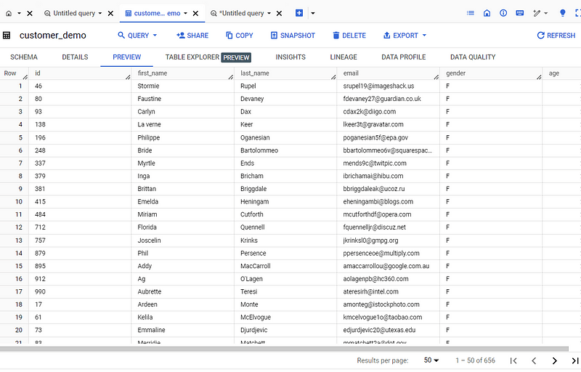The height and width of the screenshot is (372, 581).
Task: Open the home icon in top-right toolbar
Action: click(x=487, y=13)
